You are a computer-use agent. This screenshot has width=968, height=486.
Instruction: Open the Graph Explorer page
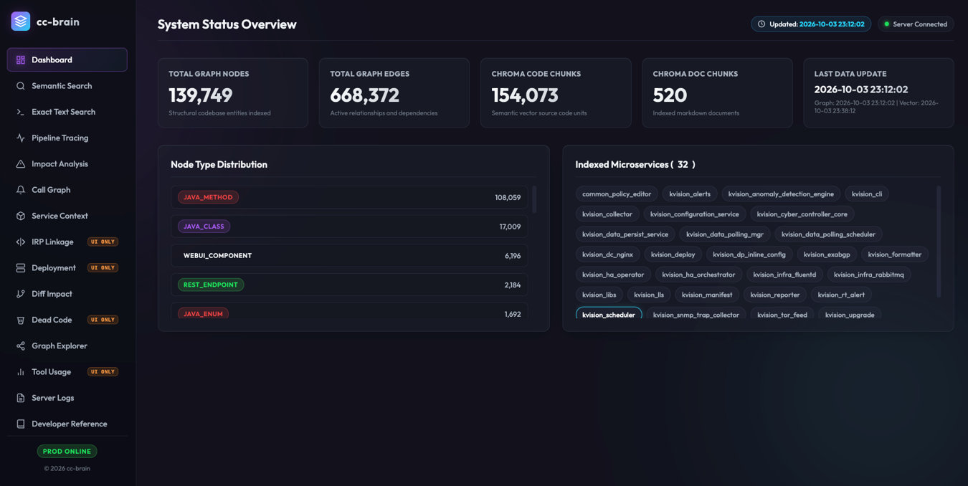(67, 346)
